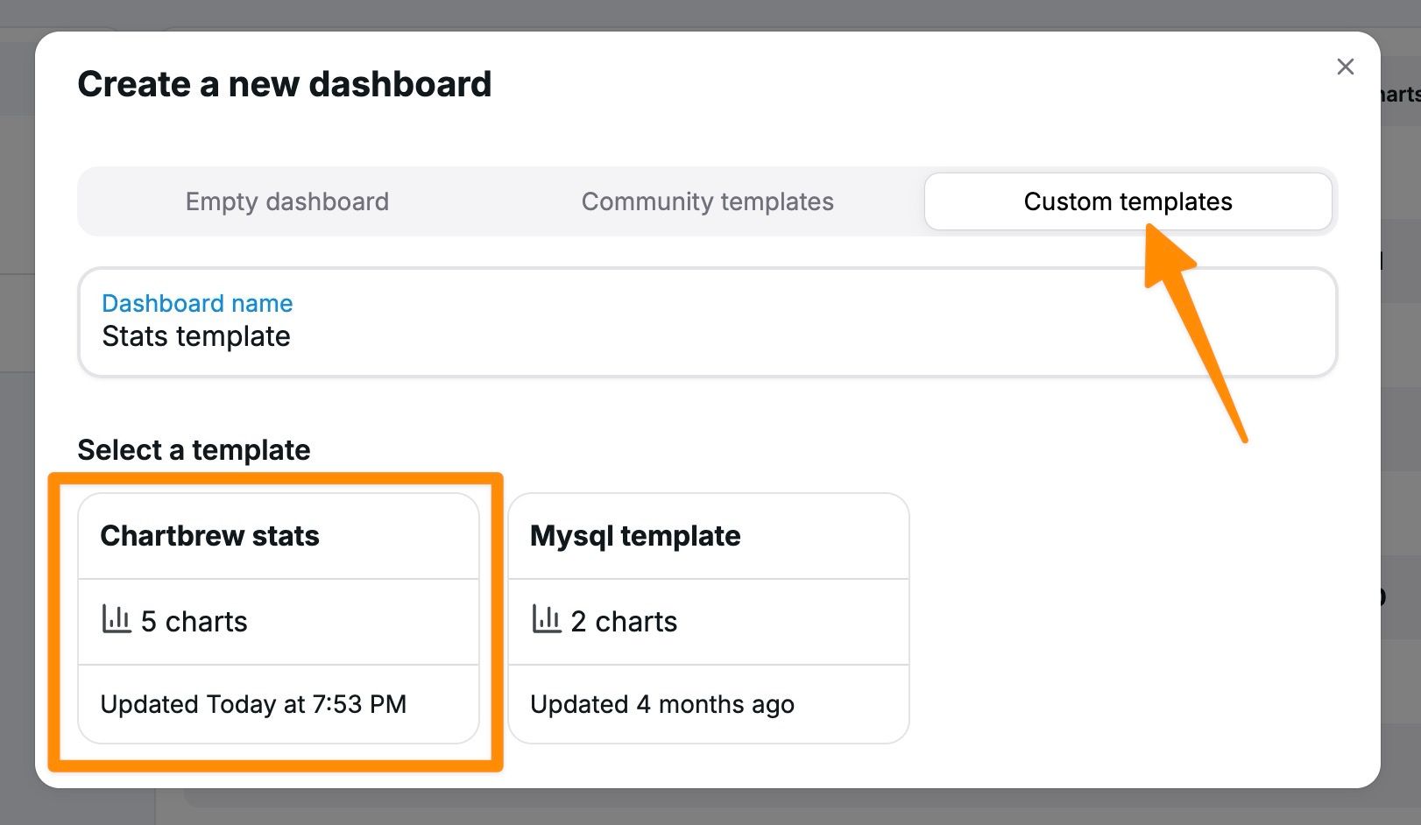The height and width of the screenshot is (825, 1421).
Task: Click the Mysql template title
Action: [635, 535]
